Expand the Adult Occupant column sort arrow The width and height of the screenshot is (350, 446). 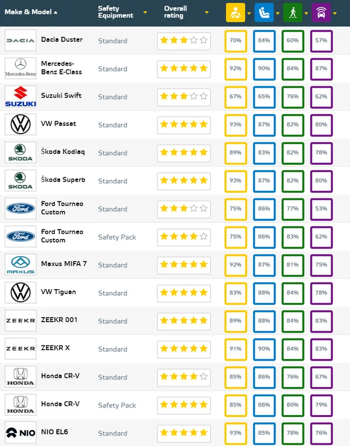pos(249,13)
